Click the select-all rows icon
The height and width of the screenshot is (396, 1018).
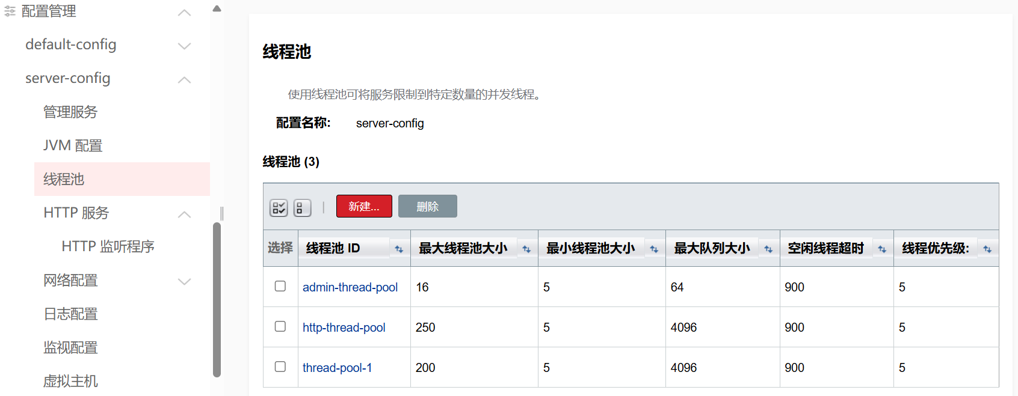point(278,208)
